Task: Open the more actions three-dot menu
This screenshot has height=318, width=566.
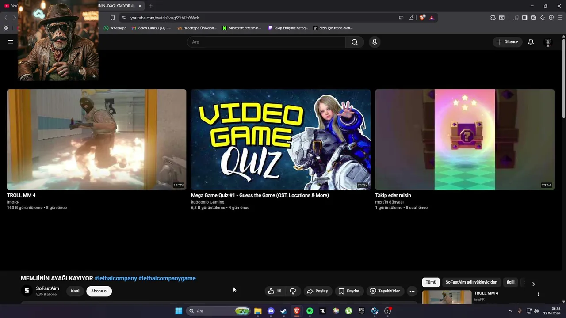Action: click(x=412, y=291)
